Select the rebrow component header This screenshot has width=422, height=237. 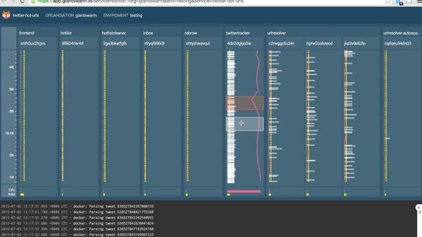(191, 33)
